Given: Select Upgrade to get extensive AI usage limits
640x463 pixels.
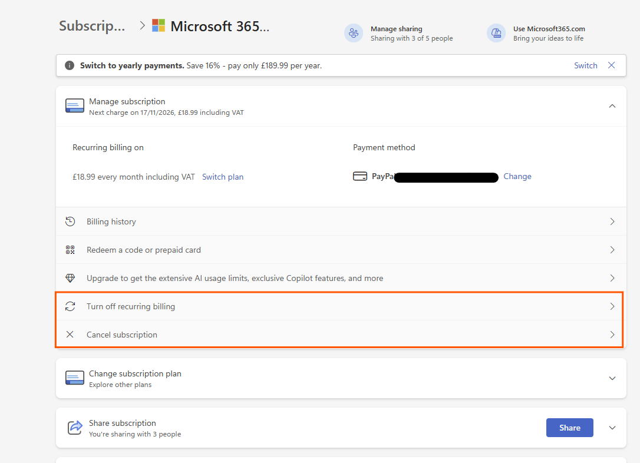Looking at the screenshot, I should coord(235,278).
